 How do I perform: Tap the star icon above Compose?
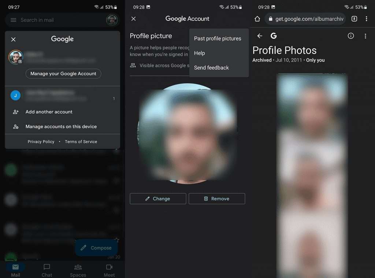(x=117, y=240)
